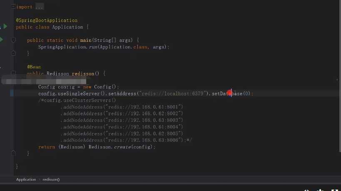Run Application class from gutter run icon
Screen dimensions: 341x191
5,27
